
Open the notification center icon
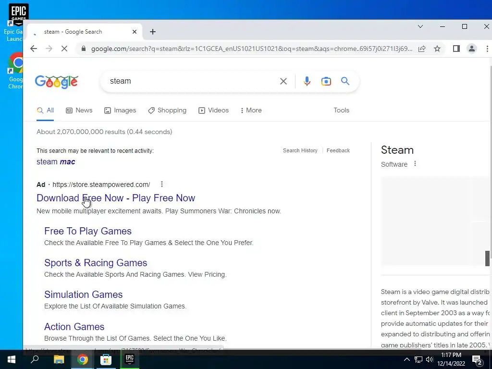(477, 359)
